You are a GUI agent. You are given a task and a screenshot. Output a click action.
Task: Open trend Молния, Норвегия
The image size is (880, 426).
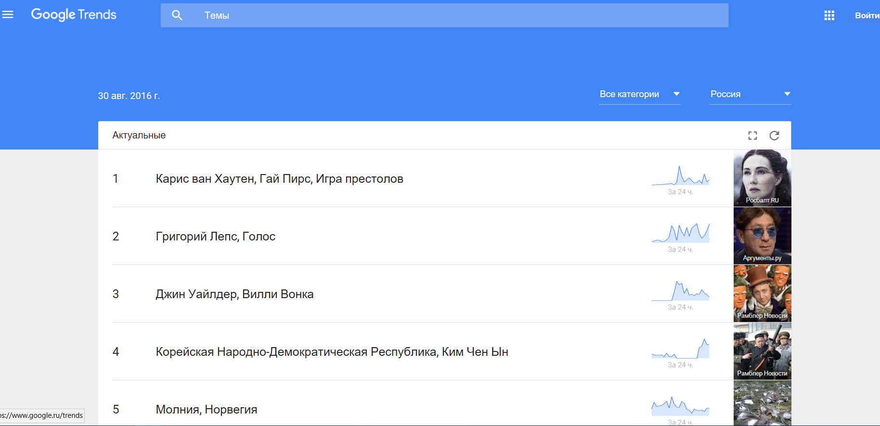206,410
